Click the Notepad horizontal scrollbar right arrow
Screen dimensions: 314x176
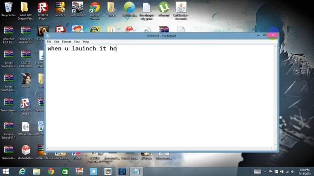pos(271,149)
